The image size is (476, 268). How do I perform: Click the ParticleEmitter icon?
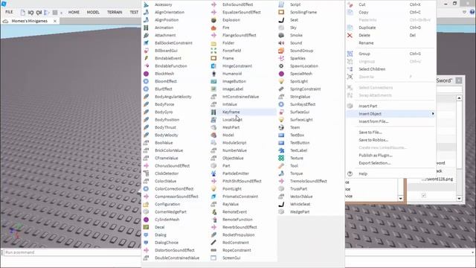tap(213, 173)
